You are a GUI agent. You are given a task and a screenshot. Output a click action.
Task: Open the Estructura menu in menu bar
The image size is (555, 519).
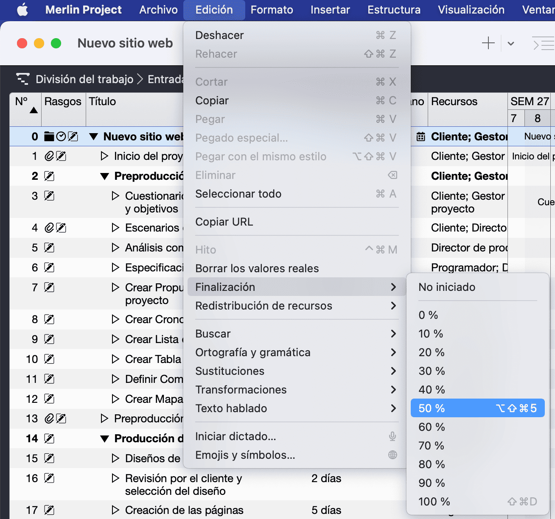[x=394, y=10]
